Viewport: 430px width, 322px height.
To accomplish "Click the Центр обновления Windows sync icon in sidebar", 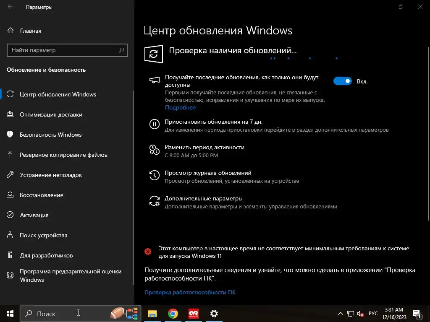I will 10,94.
